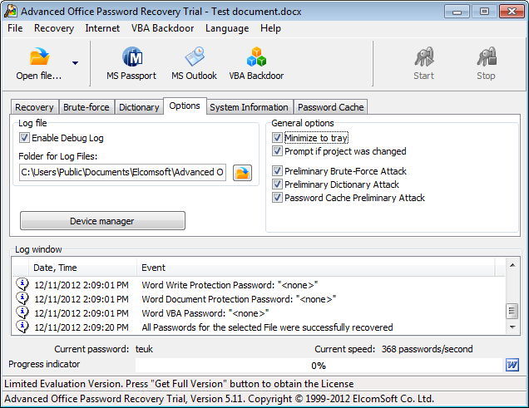Open the MS Outlook recovery tool

[195, 57]
